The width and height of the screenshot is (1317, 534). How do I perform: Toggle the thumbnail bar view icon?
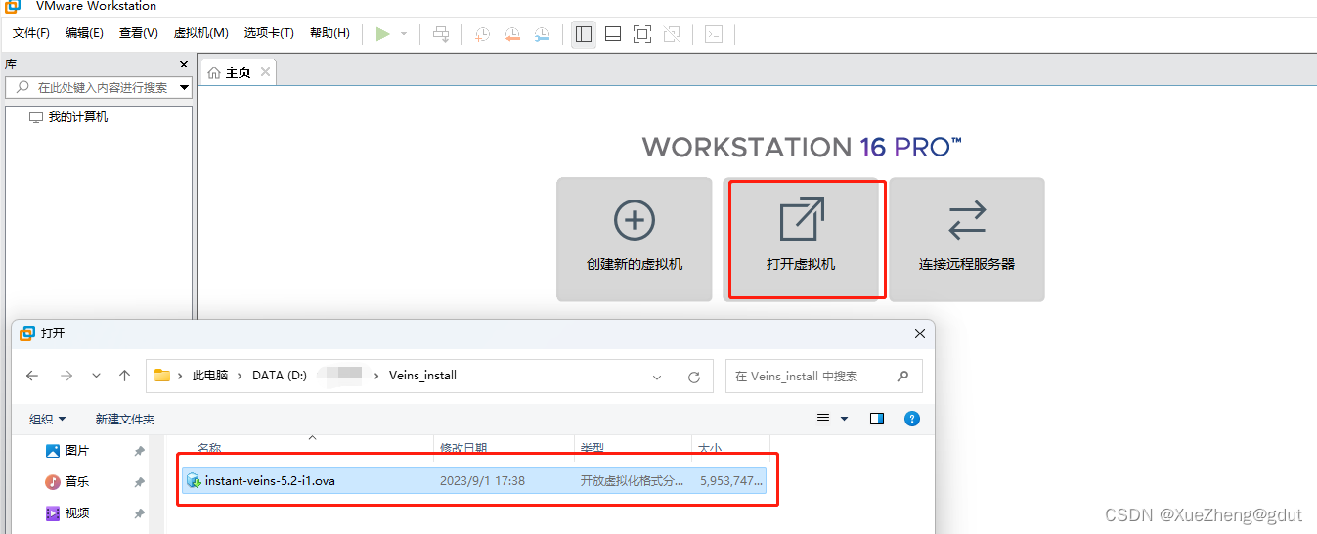pyautogui.click(x=613, y=34)
